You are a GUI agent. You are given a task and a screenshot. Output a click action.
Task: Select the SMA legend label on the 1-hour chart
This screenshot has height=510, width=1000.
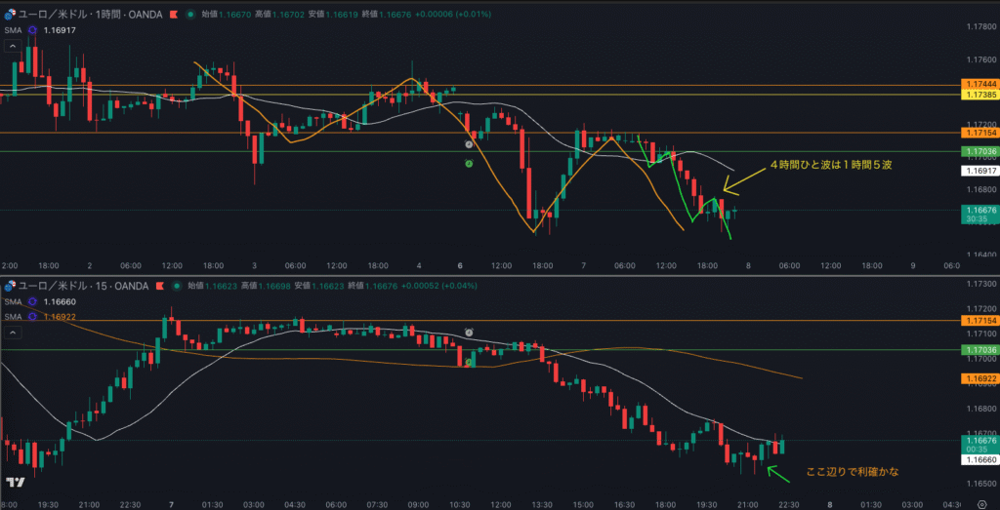(13, 30)
